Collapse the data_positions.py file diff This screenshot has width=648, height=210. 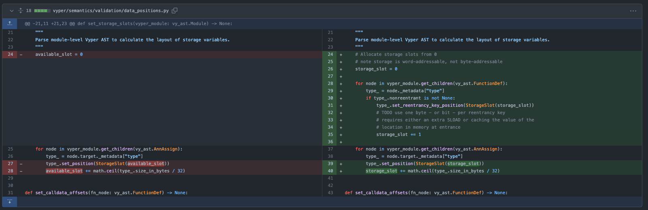12,11
